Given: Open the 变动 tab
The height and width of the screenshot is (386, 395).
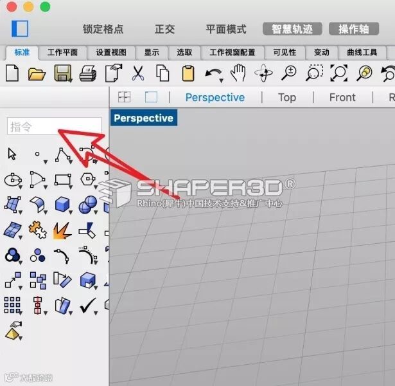Looking at the screenshot, I should [x=321, y=52].
